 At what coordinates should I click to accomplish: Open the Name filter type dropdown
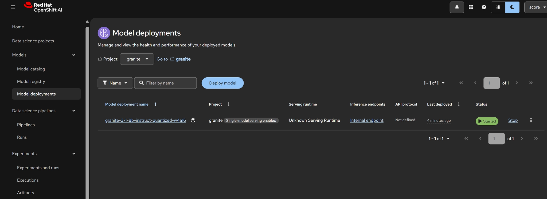[115, 83]
